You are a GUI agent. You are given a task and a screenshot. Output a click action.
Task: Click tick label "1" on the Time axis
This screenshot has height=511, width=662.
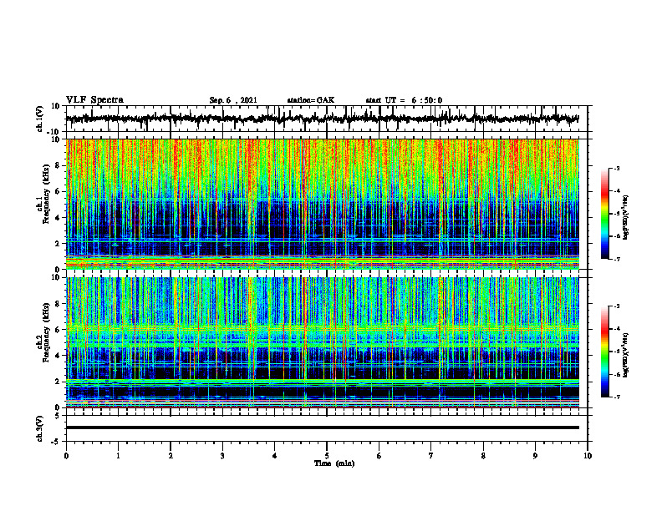click(118, 456)
